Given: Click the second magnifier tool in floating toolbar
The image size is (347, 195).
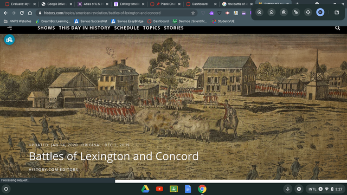Looking at the screenshot, I should pos(272,12).
